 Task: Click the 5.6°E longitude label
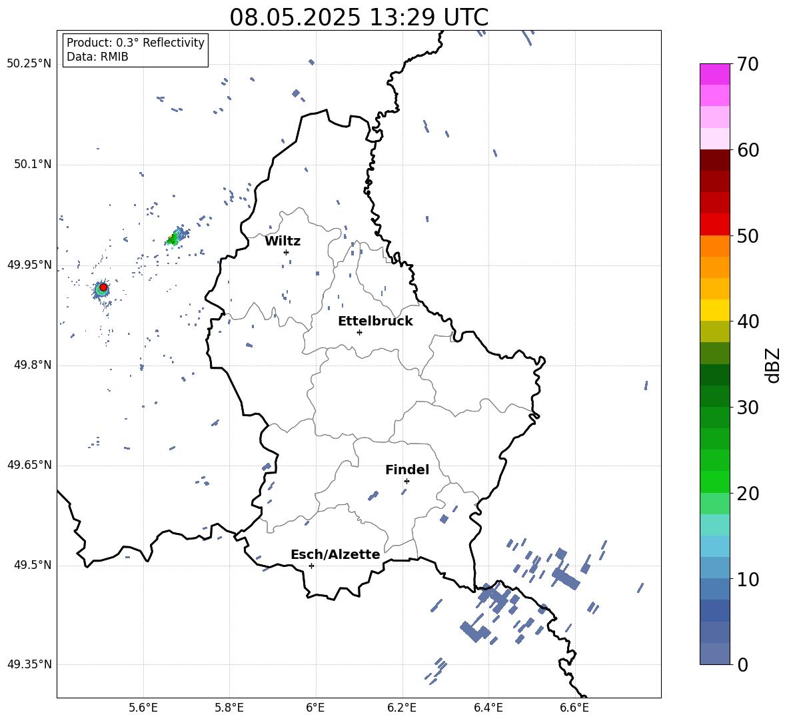143,708
